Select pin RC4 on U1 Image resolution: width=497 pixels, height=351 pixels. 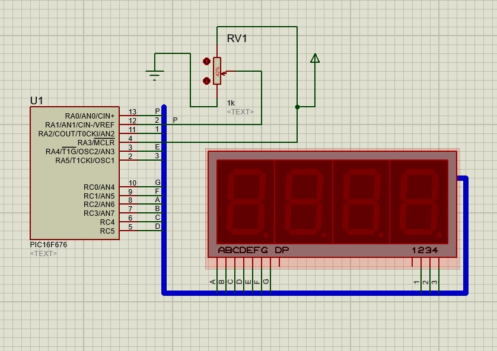click(107, 222)
